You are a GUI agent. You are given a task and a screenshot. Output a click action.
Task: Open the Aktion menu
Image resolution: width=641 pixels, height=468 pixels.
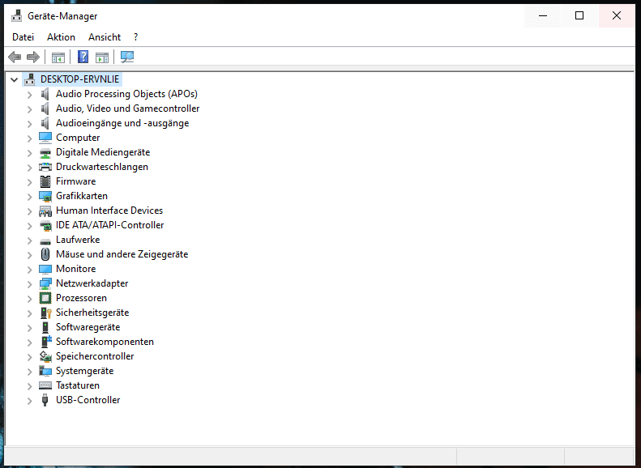(x=61, y=37)
